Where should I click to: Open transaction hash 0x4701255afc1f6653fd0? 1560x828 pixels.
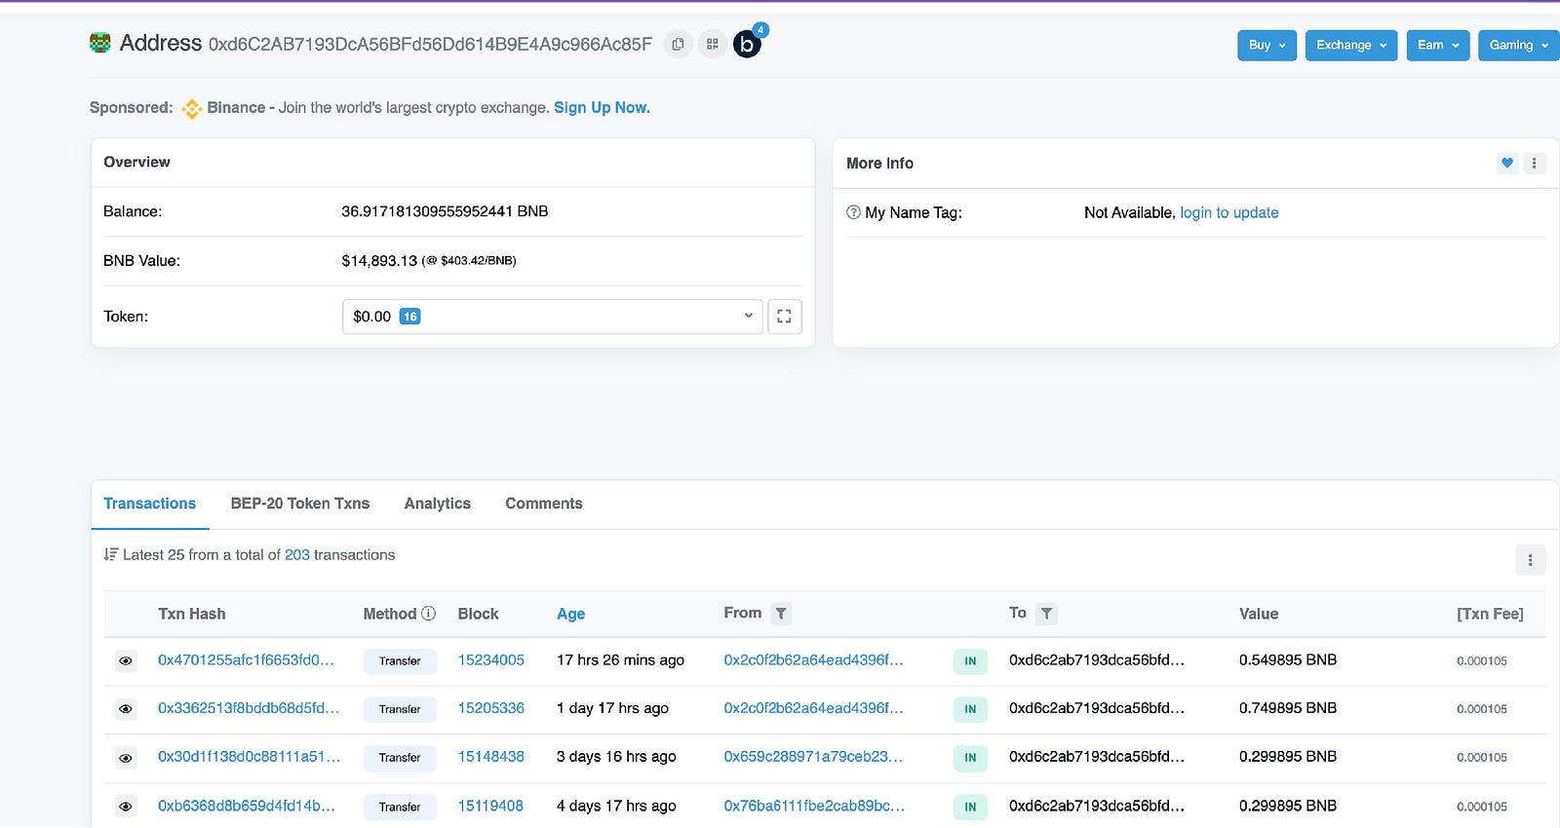246,660
